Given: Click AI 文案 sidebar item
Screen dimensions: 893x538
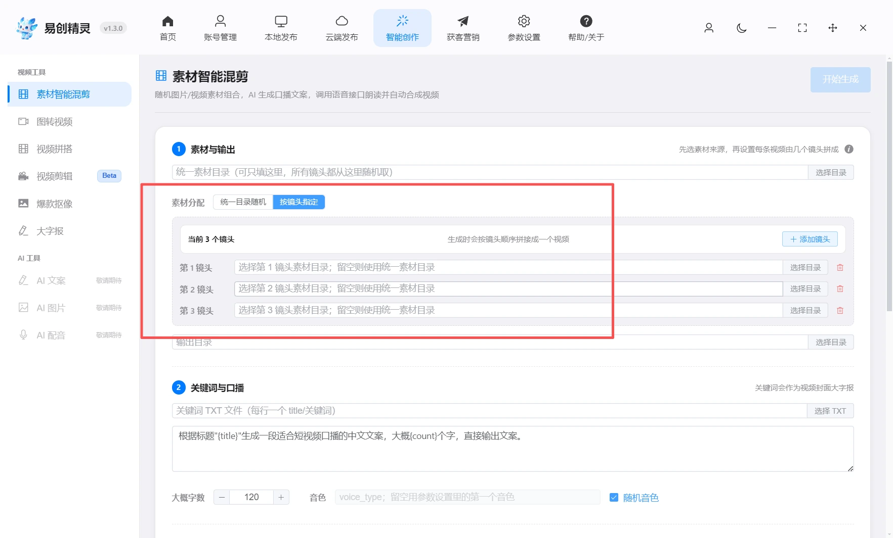Looking at the screenshot, I should [x=70, y=280].
